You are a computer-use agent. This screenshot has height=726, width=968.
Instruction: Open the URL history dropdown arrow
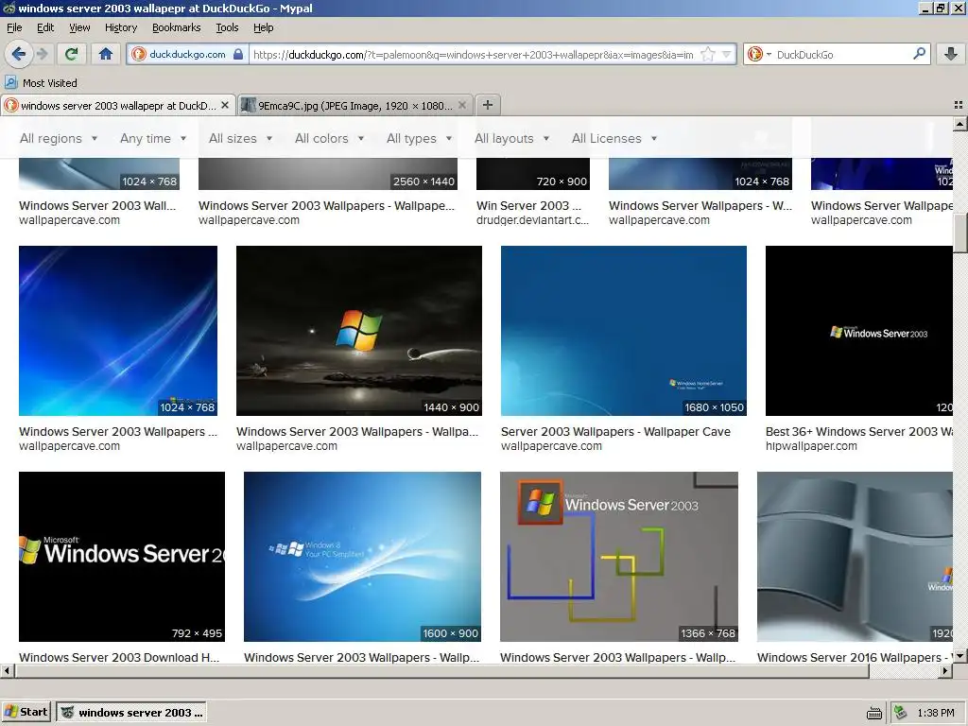(727, 54)
